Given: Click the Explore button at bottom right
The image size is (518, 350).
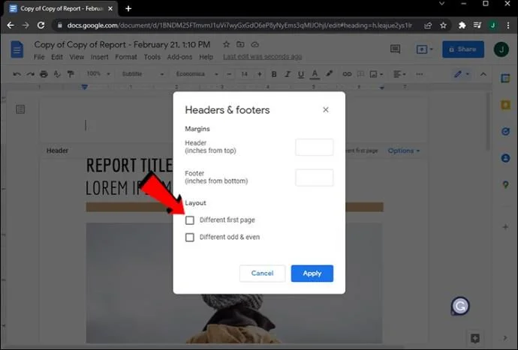Looking at the screenshot, I should [475, 338].
